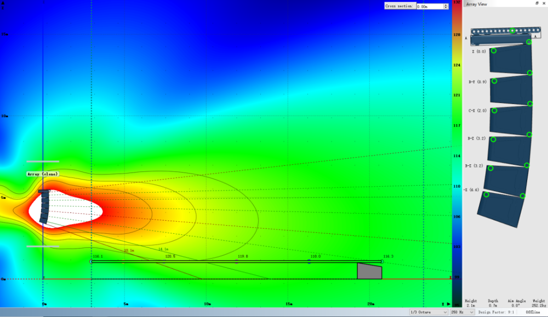Click the 'C-X (2.0)' splay angle label
The image size is (548, 317).
pos(477,111)
